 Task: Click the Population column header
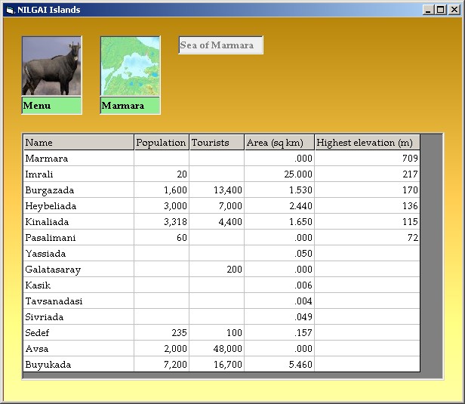click(161, 143)
